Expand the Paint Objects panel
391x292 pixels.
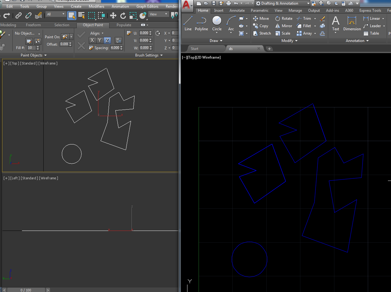(x=34, y=55)
